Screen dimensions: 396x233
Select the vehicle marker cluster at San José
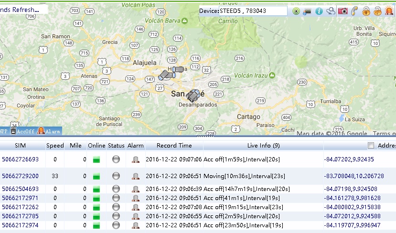[x=193, y=95]
